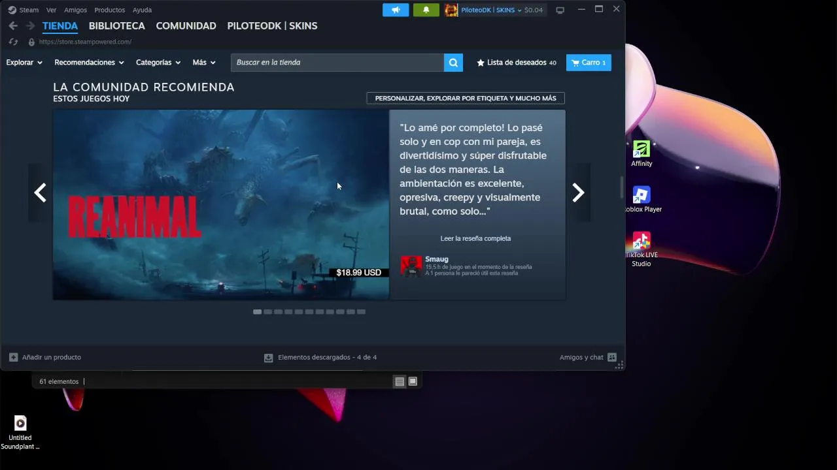Image resolution: width=837 pixels, height=470 pixels.
Task: Expand the Más dropdown
Action: [x=204, y=63]
